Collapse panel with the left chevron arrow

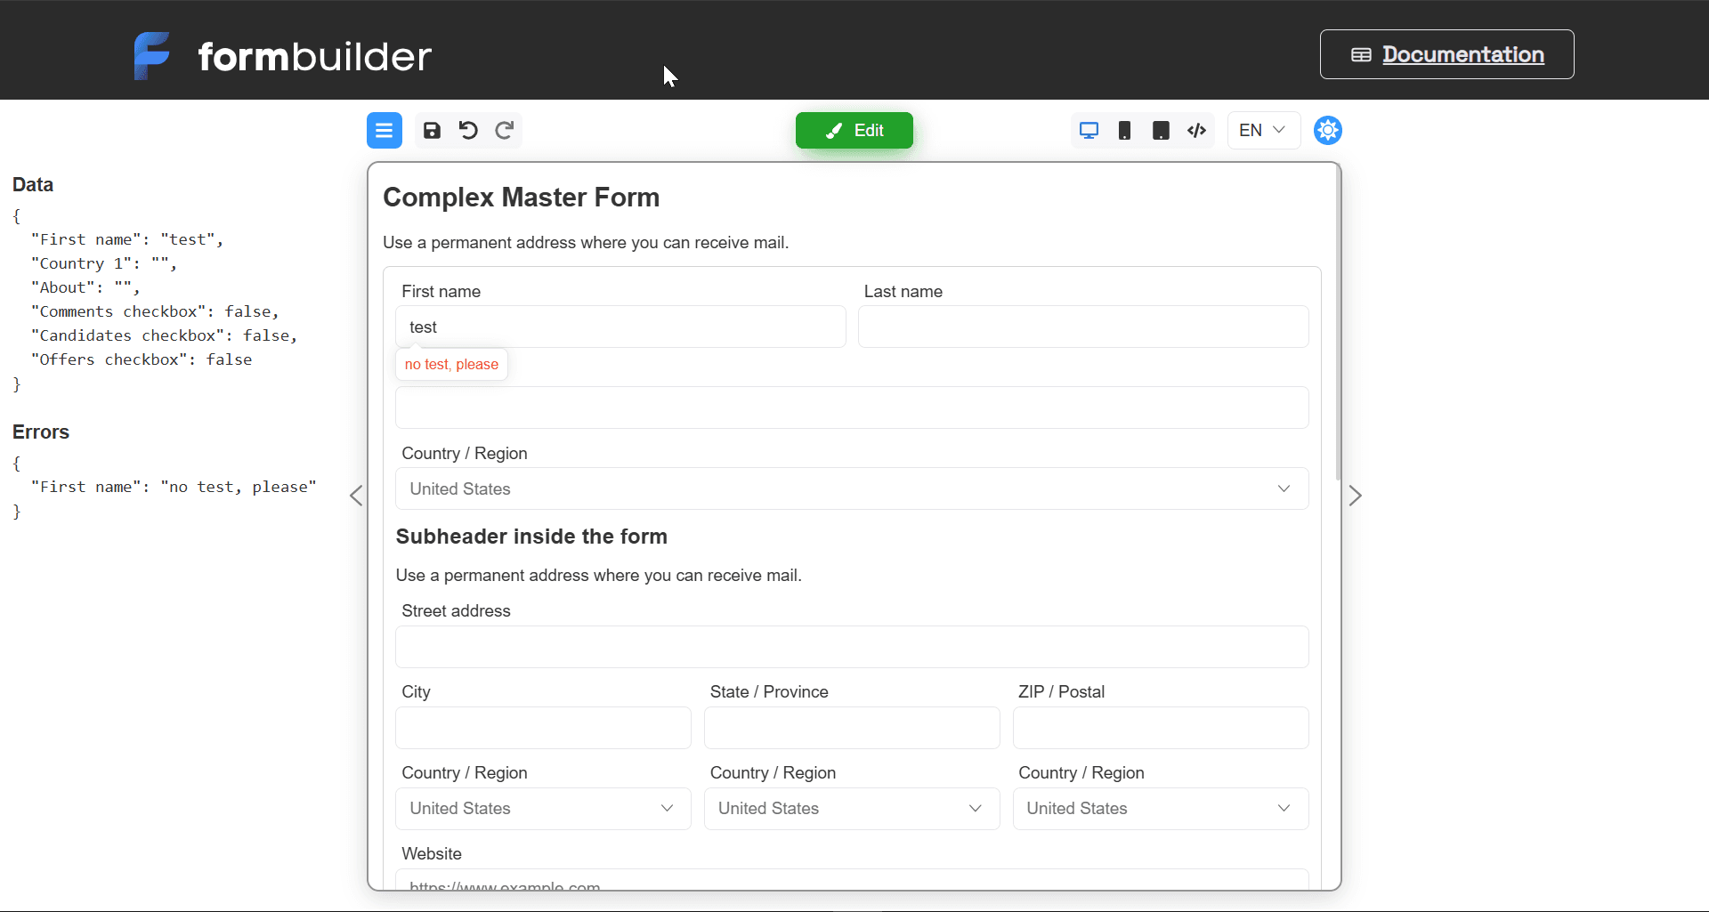point(356,496)
